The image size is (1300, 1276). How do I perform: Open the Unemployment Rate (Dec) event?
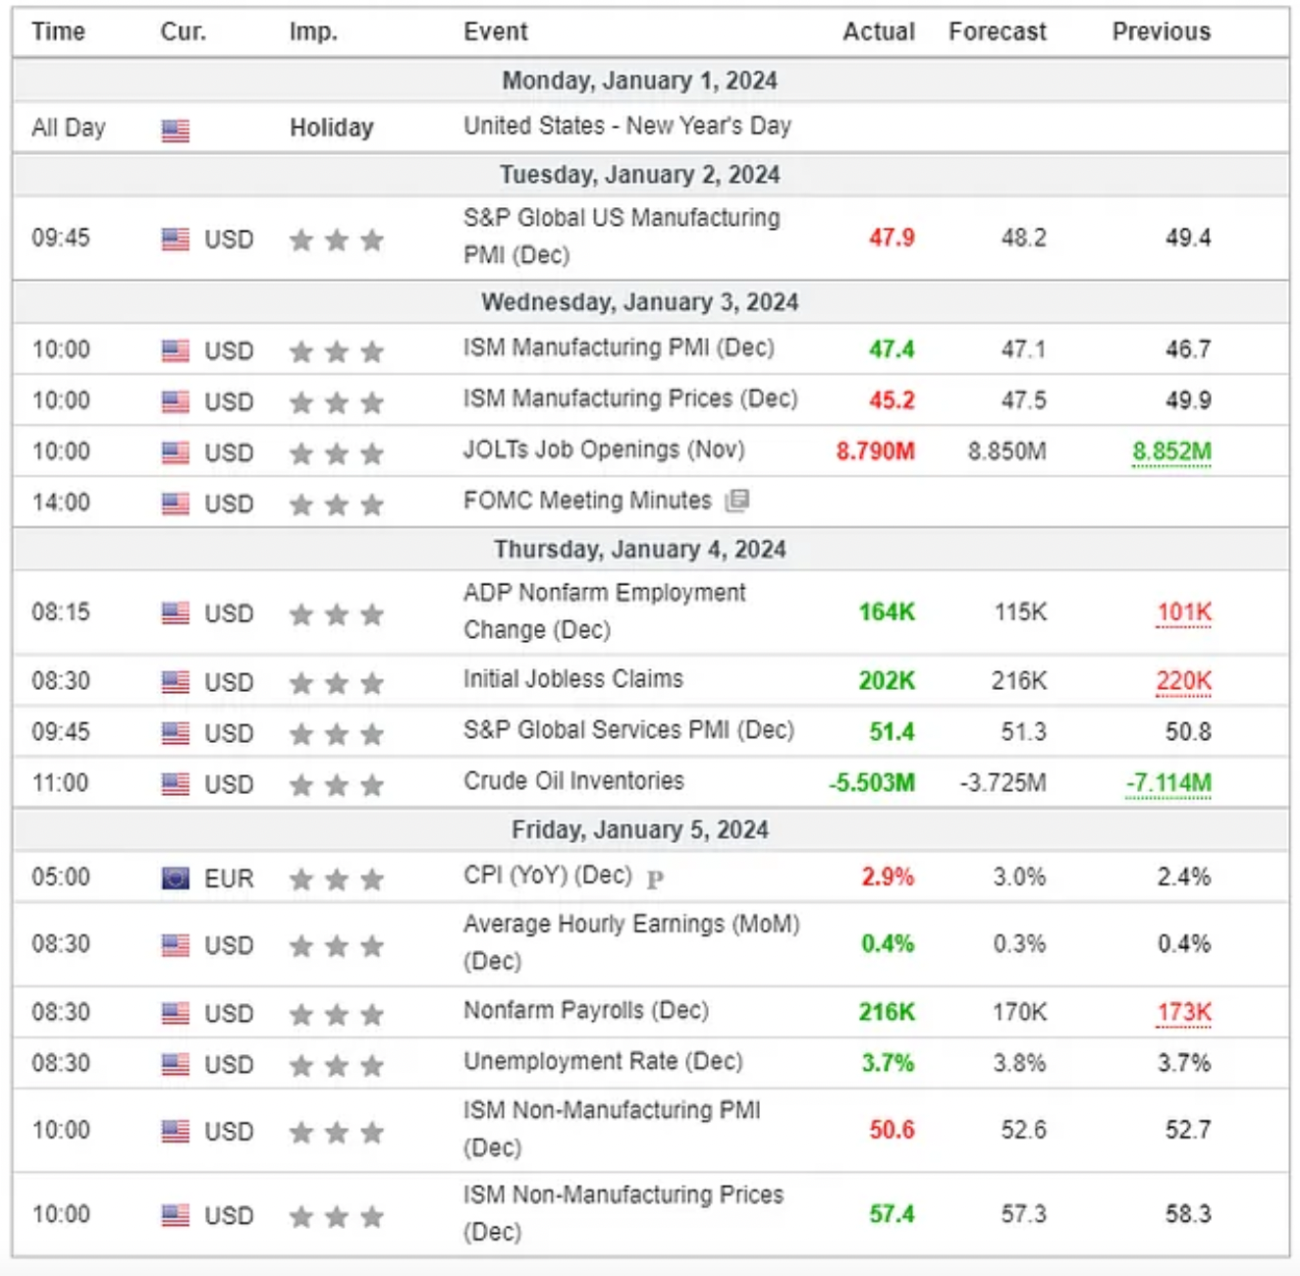[603, 1062]
